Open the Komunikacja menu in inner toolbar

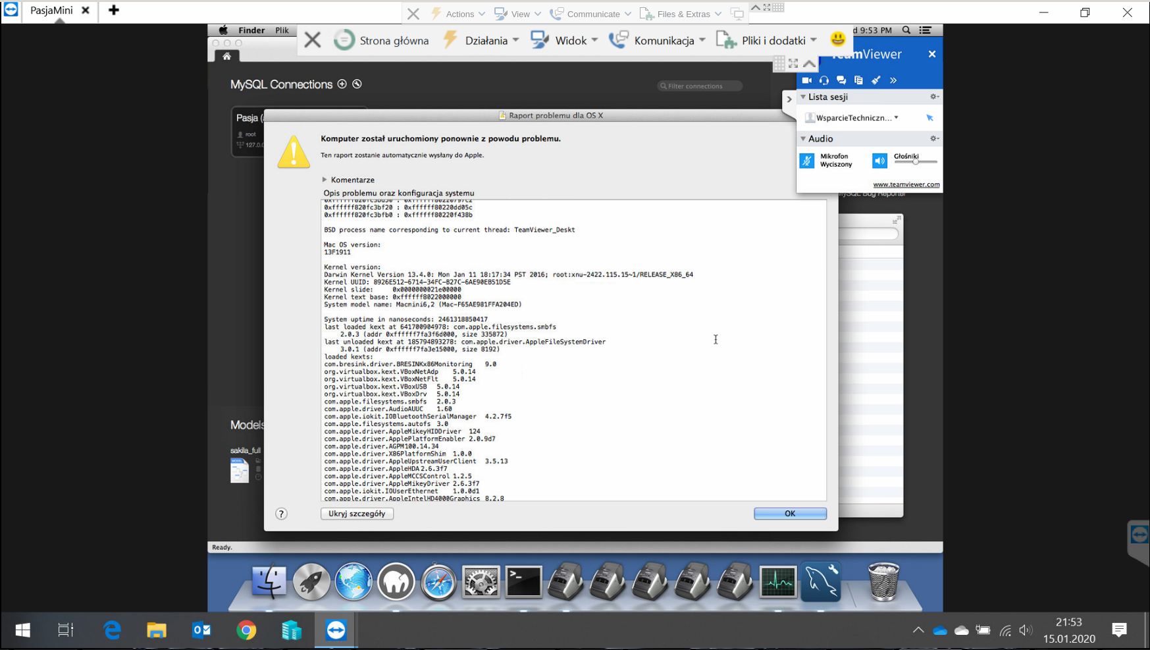click(657, 40)
